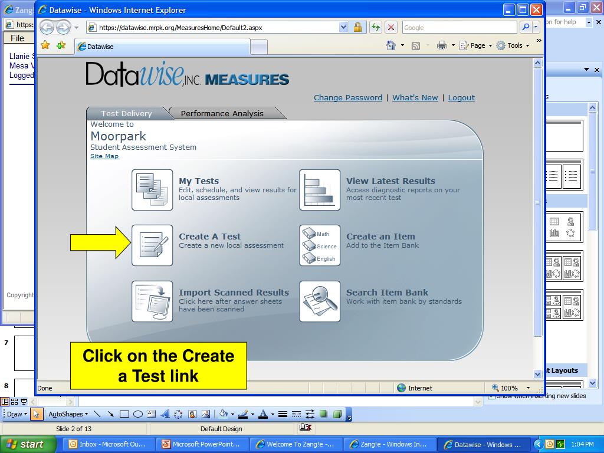
Task: Click Insert Picture icon in Draw toolbar
Action: tap(206, 414)
